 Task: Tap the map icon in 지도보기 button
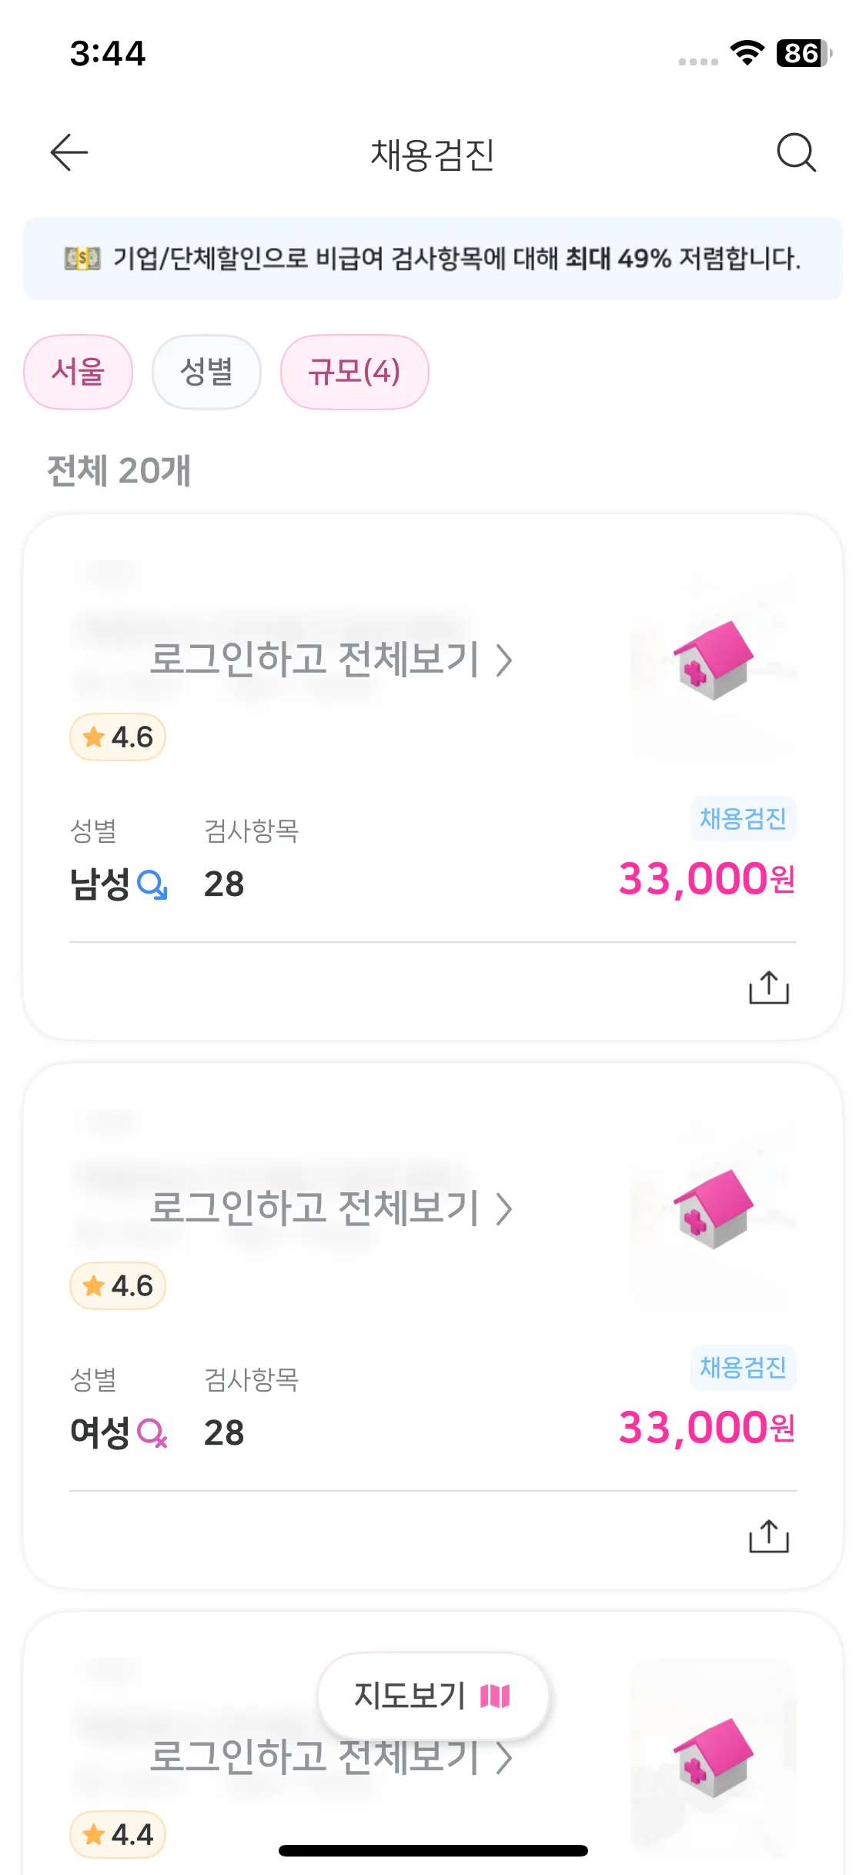495,1696
